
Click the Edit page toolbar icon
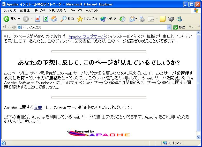[x=151, y=19]
